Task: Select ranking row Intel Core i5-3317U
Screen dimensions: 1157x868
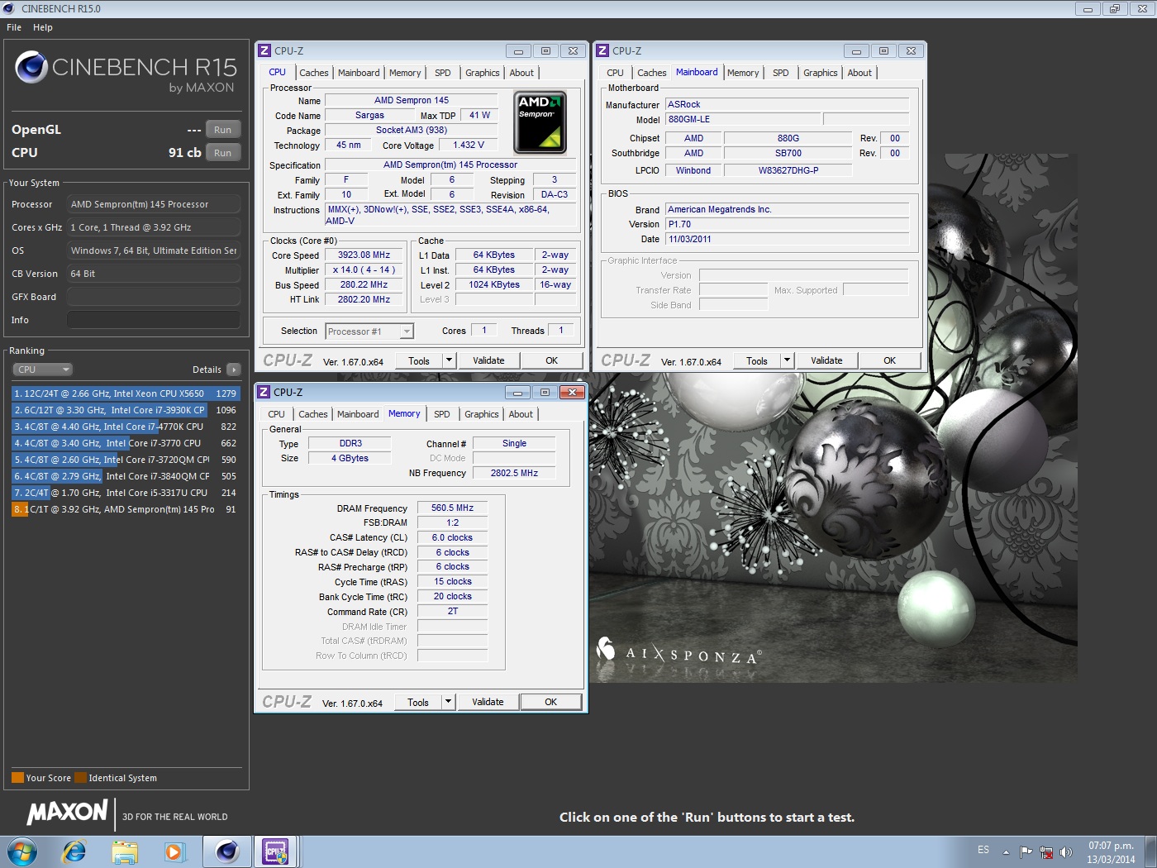Action: tap(126, 493)
